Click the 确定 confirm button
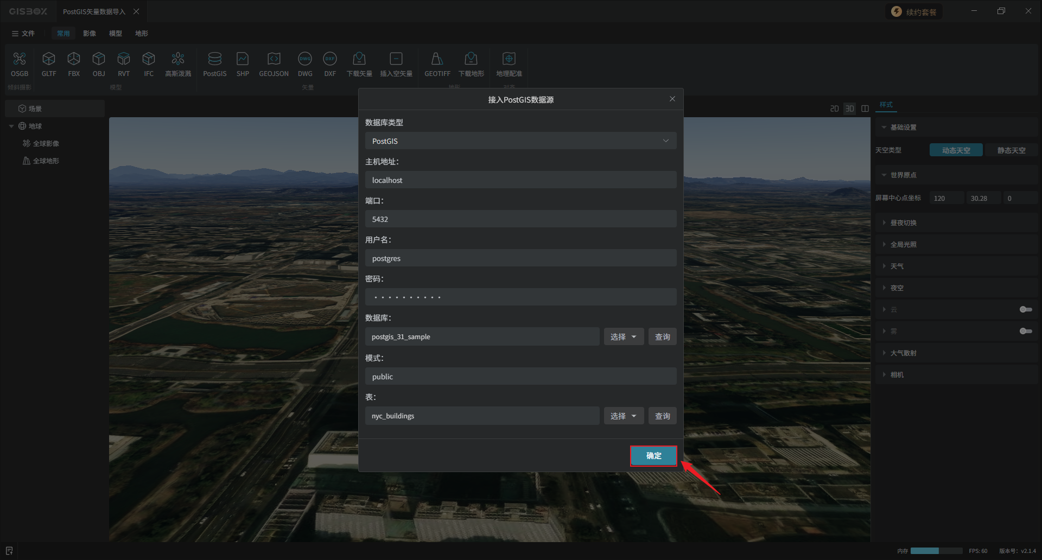1042x560 pixels. tap(653, 456)
